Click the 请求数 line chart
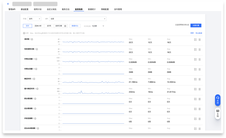 click(x=93, y=42)
